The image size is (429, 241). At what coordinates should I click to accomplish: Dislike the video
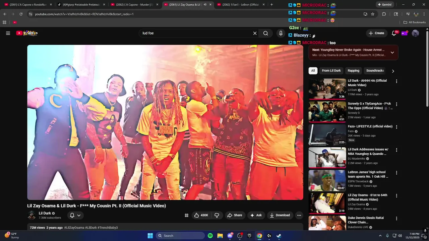pyautogui.click(x=217, y=215)
